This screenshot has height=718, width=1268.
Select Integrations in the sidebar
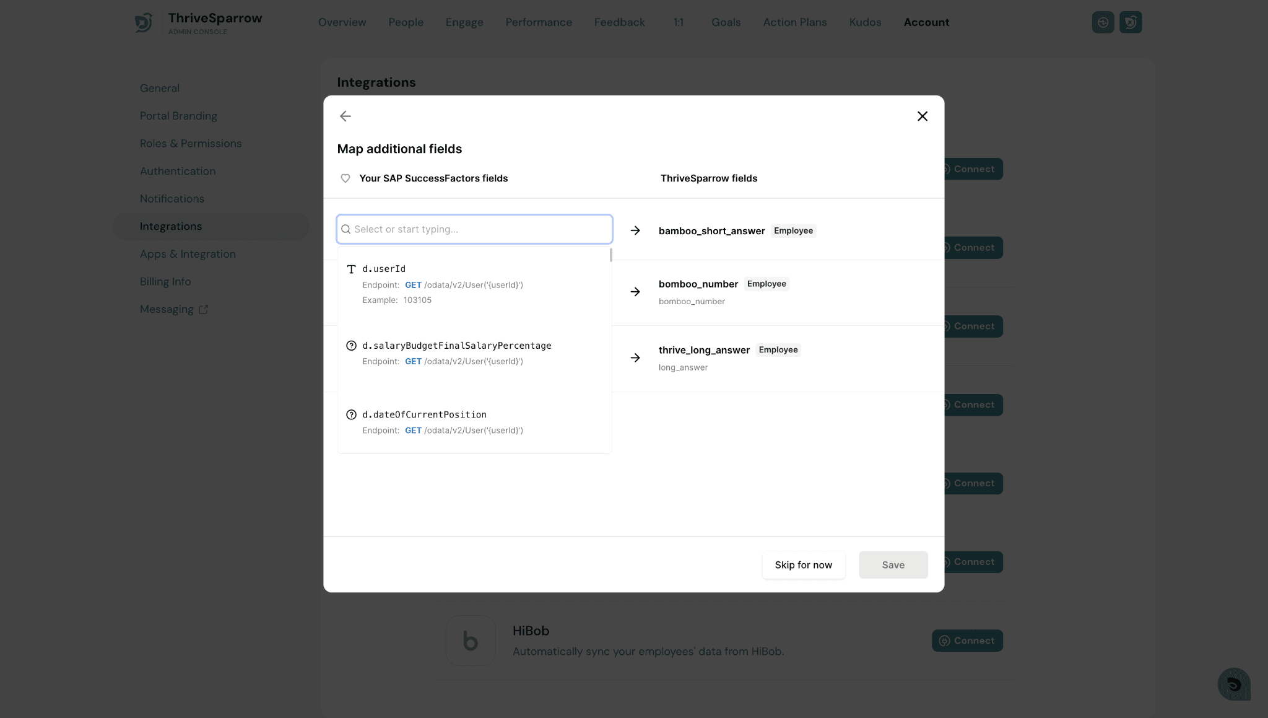pos(211,226)
